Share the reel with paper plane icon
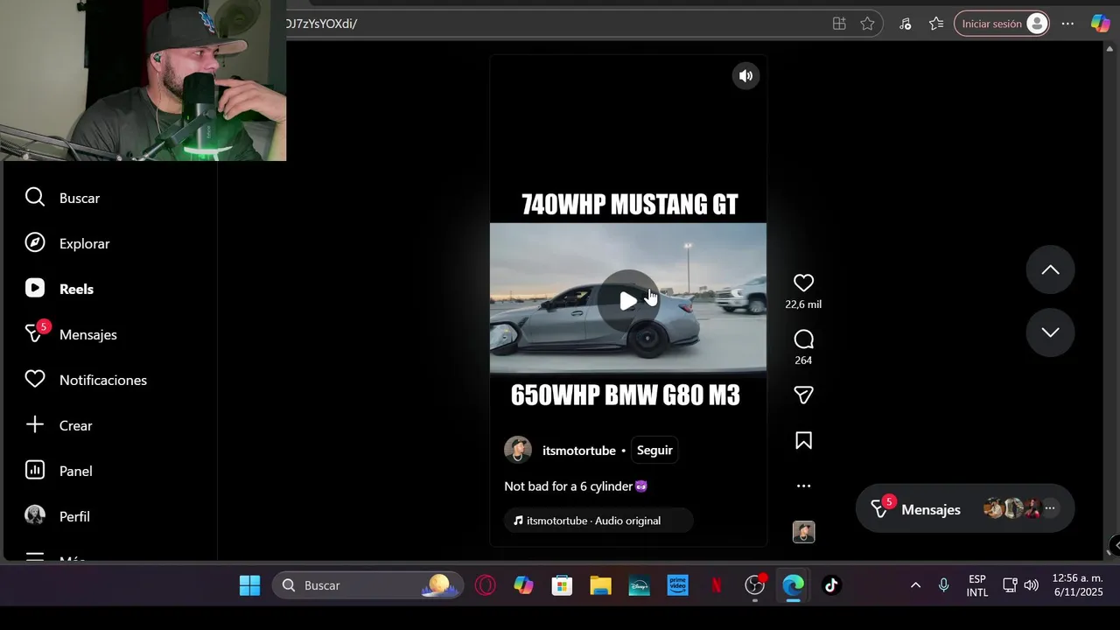The width and height of the screenshot is (1120, 630). (x=803, y=395)
